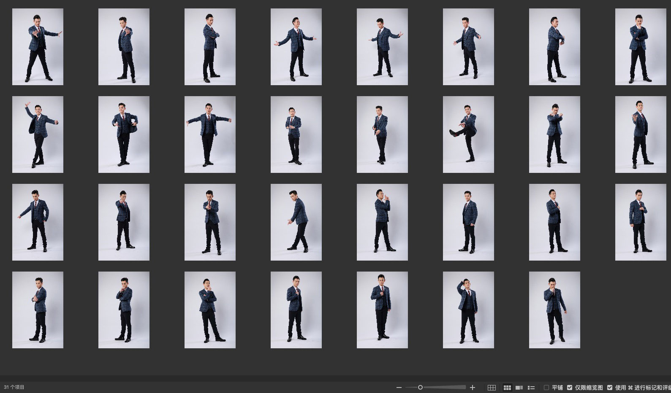Select the last thumbnail in the top row
671x393 pixels.
point(641,47)
